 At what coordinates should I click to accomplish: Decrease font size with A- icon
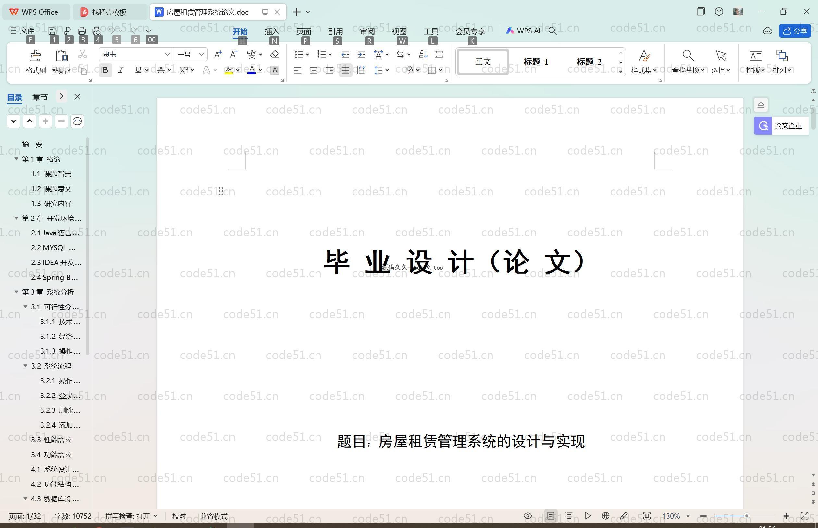click(x=234, y=54)
